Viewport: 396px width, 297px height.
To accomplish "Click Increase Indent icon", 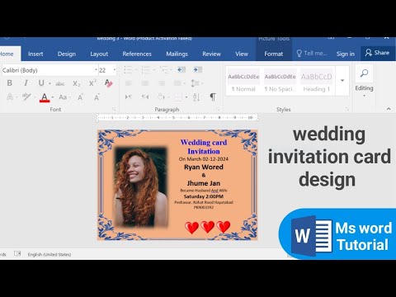I will click(197, 69).
